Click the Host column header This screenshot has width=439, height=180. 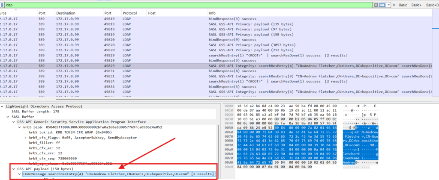pos(151,13)
